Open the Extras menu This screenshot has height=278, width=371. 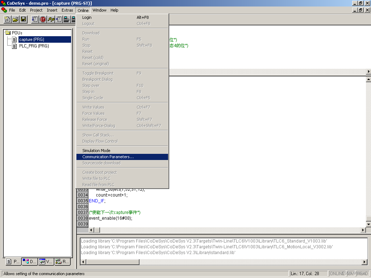point(67,10)
